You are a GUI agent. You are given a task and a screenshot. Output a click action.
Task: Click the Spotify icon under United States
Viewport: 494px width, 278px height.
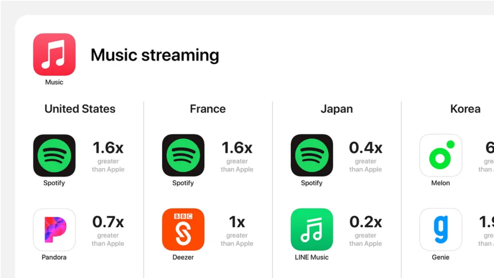[54, 156]
